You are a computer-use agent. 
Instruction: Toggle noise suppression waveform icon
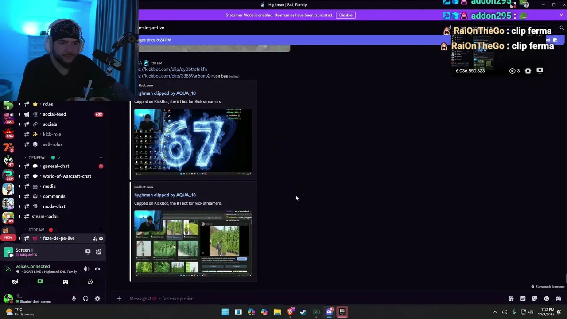pyautogui.click(x=87, y=269)
